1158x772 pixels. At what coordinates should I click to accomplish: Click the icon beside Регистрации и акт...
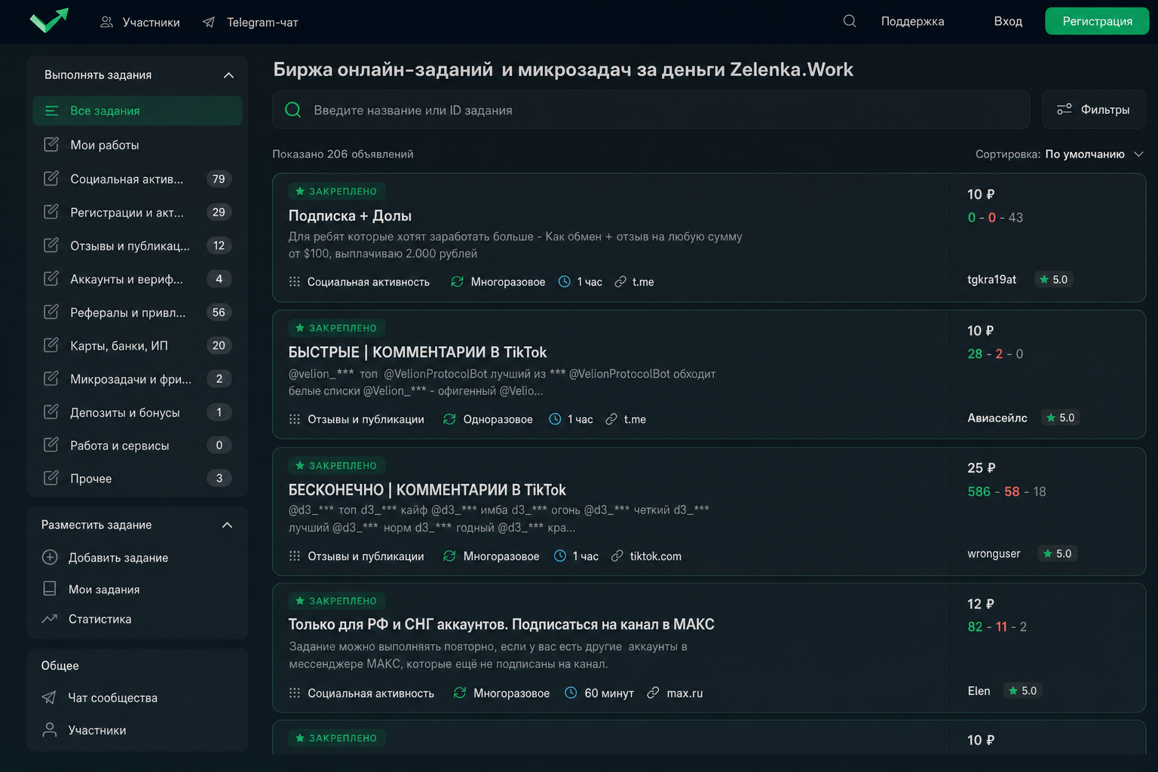51,212
